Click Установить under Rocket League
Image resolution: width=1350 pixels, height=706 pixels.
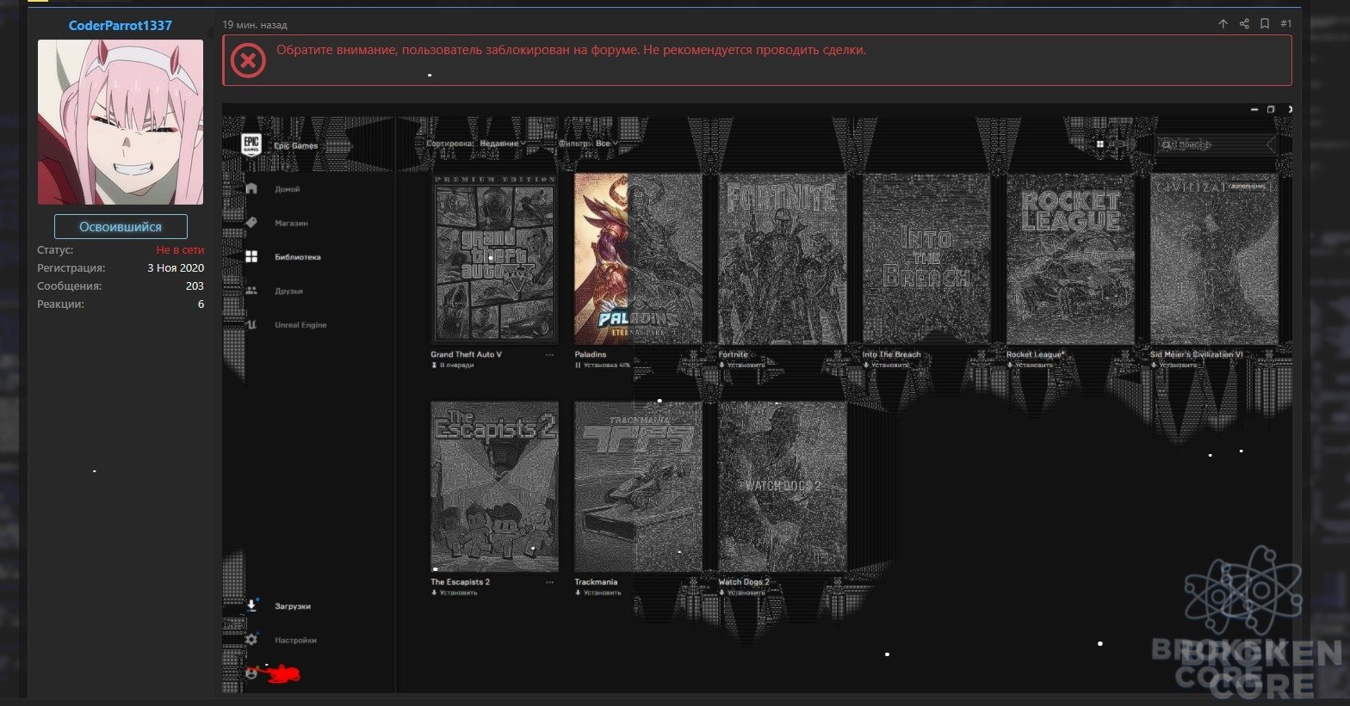[x=1028, y=365]
